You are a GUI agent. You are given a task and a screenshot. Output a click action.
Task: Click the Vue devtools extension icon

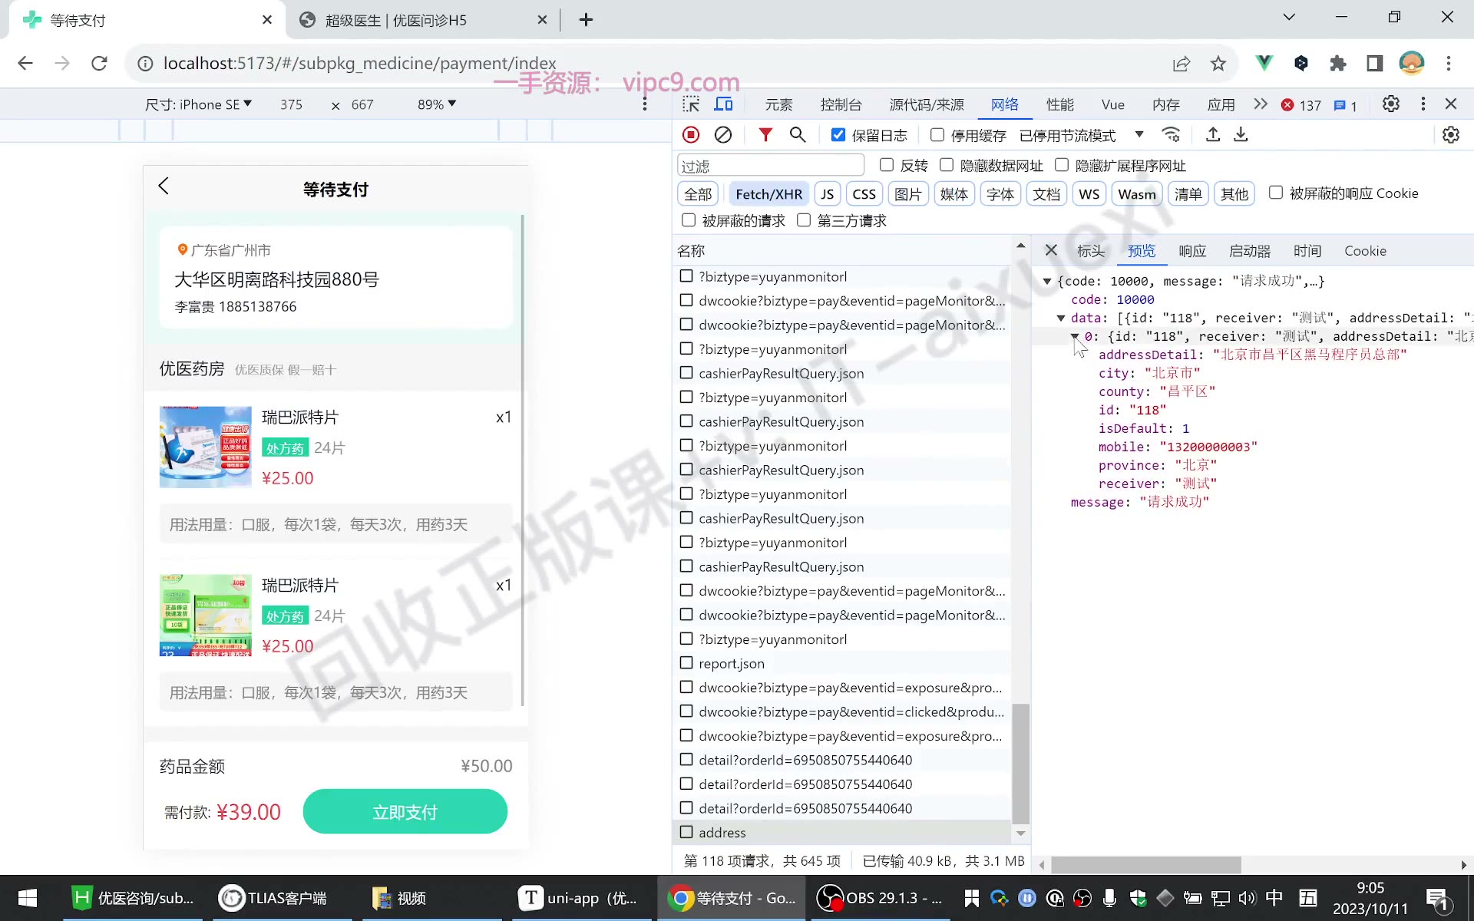1264,64
